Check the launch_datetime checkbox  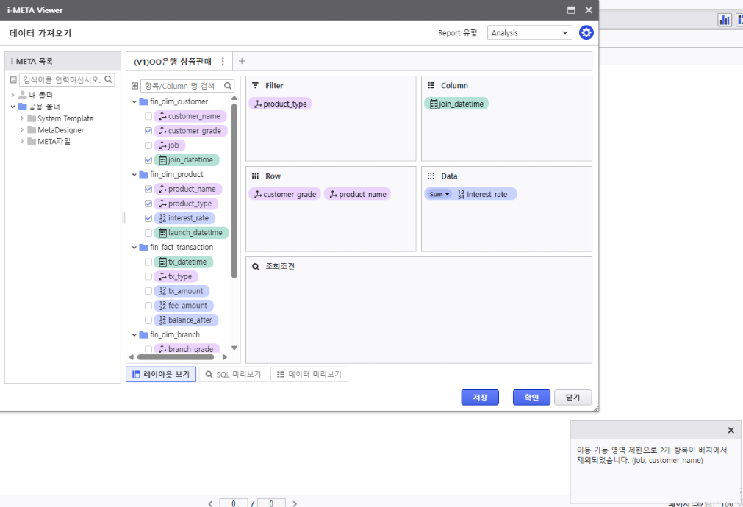148,233
